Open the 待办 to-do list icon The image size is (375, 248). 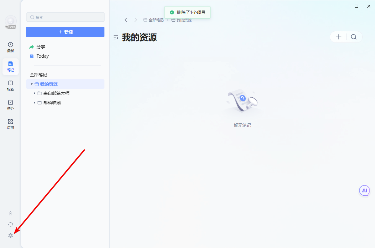pos(10,105)
